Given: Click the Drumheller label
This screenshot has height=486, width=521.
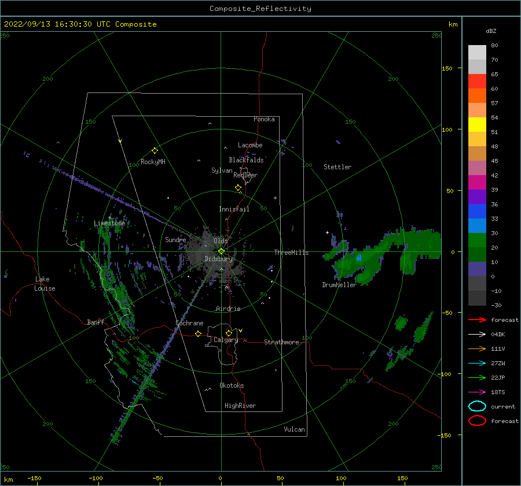Looking at the screenshot, I should (339, 285).
